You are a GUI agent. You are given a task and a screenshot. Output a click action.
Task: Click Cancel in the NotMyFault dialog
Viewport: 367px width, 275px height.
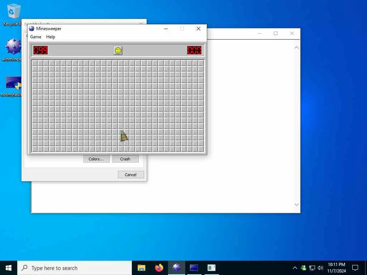pos(130,175)
